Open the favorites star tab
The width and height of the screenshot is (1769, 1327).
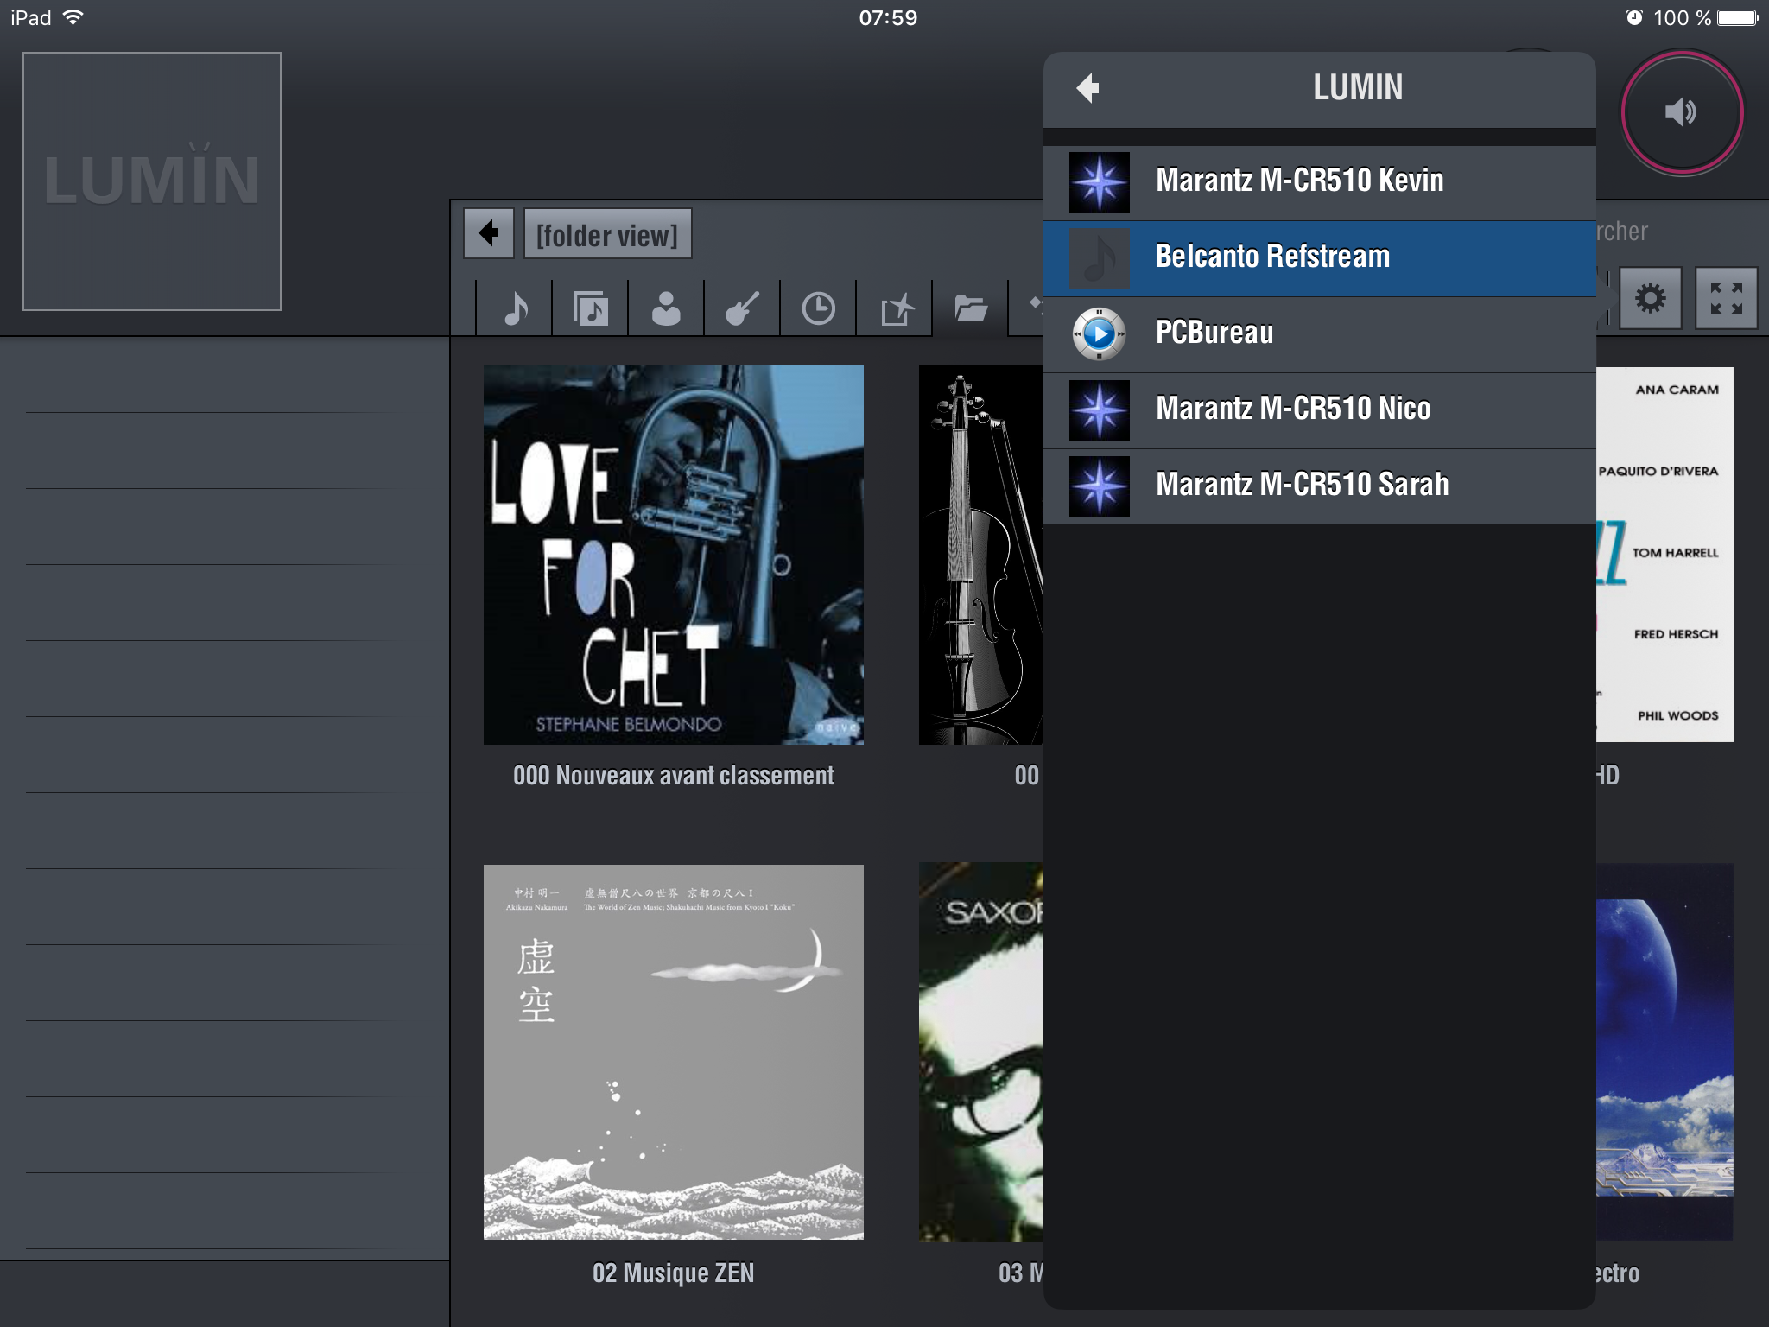[895, 308]
